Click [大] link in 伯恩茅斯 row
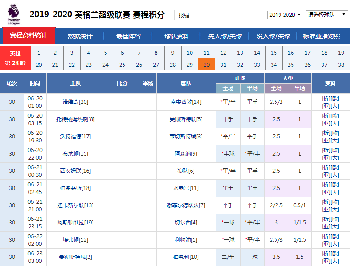The width and height of the screenshot is (350, 266). [335, 192]
